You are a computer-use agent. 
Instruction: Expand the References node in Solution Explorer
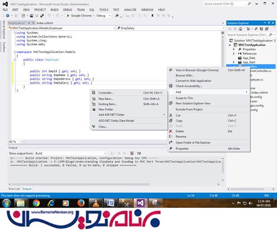[234, 54]
